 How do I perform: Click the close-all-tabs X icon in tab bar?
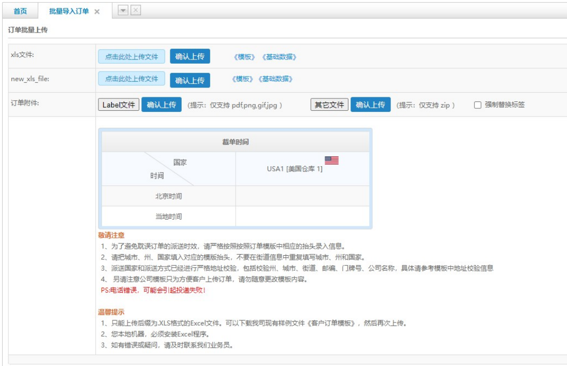135,10
